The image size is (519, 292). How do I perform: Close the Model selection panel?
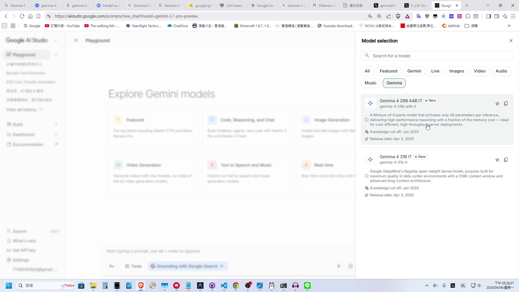(511, 41)
